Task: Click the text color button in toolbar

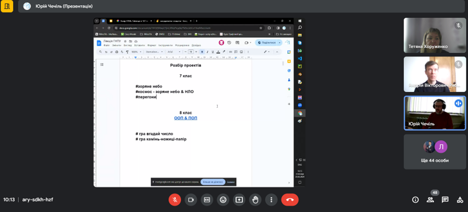Action: point(218,52)
